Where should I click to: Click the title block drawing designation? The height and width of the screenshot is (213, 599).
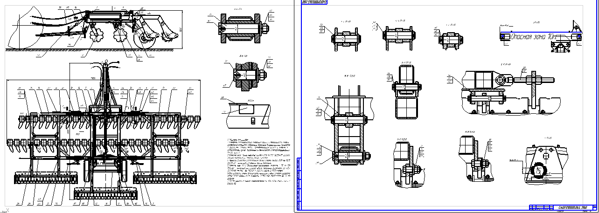(574, 207)
